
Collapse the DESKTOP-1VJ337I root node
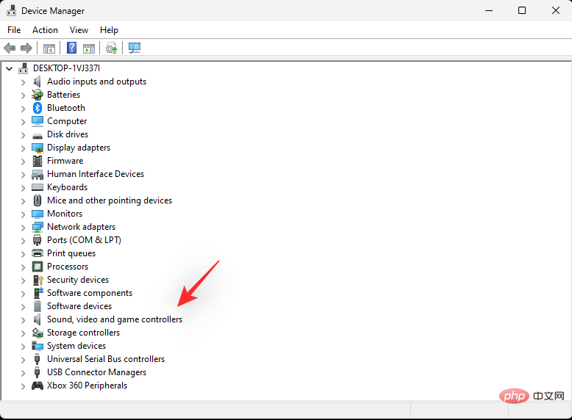(9, 68)
